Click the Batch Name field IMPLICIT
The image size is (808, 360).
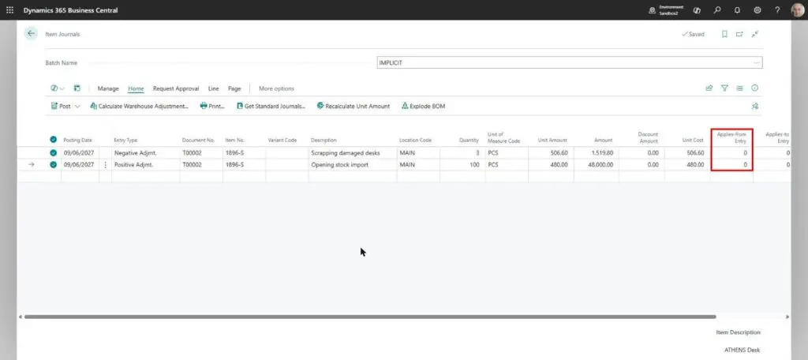pyautogui.click(x=570, y=62)
